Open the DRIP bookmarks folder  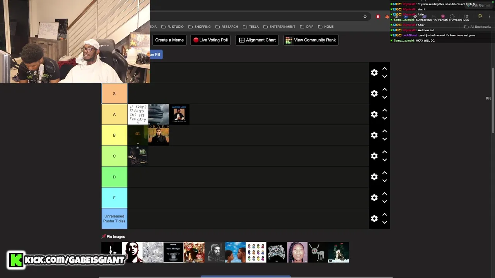[x=307, y=27]
